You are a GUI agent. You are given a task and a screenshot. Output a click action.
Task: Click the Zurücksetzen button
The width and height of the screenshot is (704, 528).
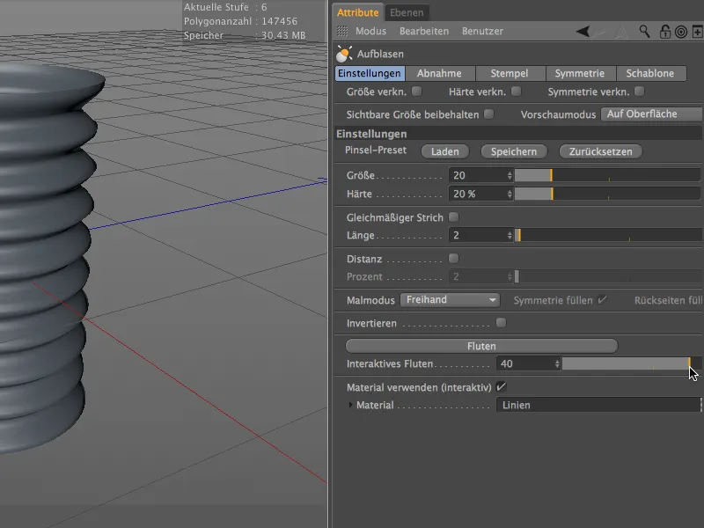tap(601, 151)
